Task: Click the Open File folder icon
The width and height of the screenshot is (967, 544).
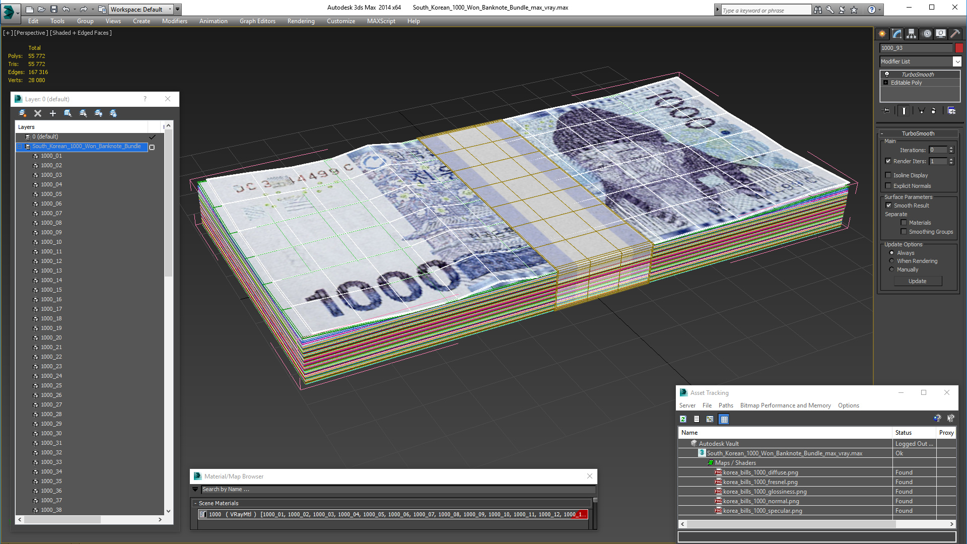Action: 41,9
